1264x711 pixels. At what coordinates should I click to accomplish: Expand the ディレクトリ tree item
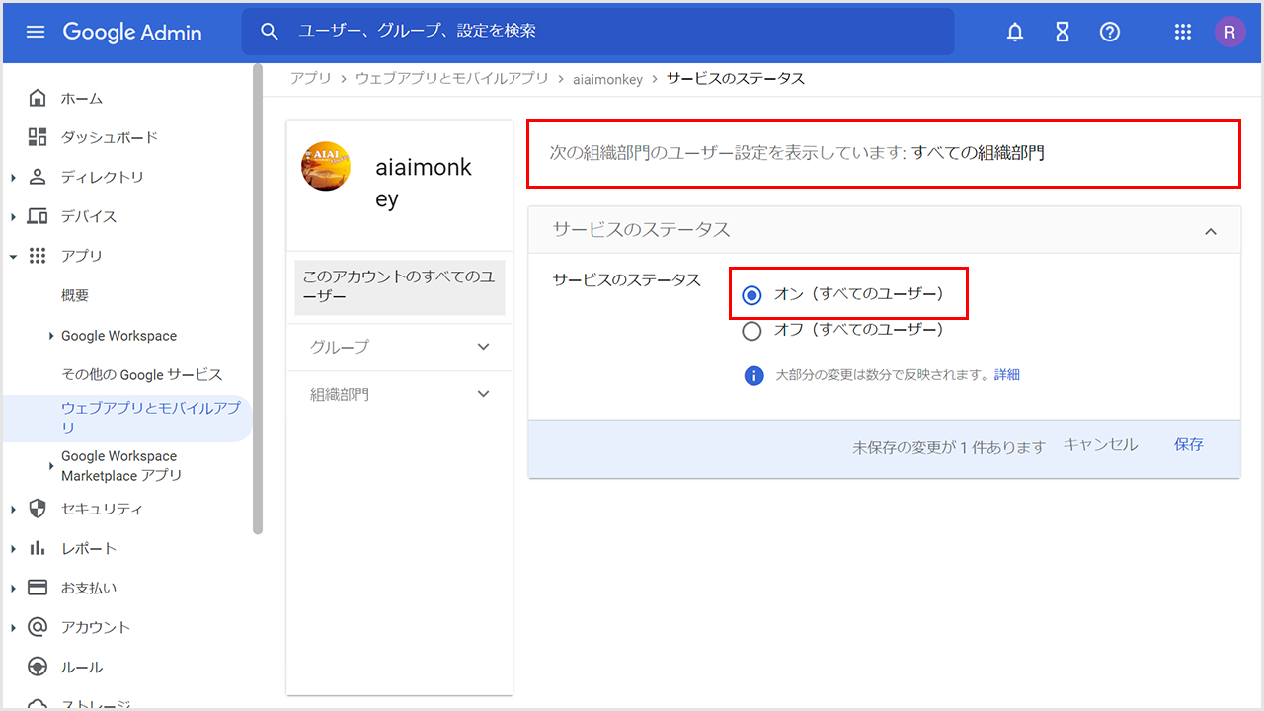[x=13, y=178]
